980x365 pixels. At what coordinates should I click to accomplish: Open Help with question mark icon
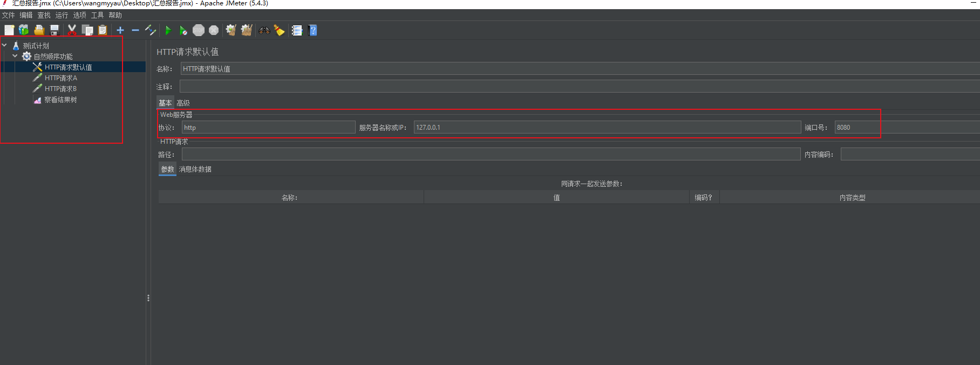pyautogui.click(x=312, y=30)
